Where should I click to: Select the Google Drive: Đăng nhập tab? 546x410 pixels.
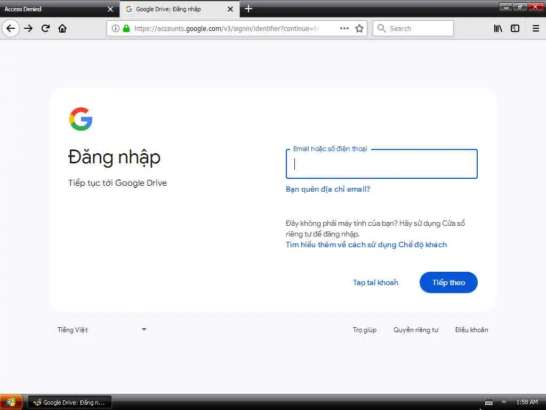click(x=180, y=9)
